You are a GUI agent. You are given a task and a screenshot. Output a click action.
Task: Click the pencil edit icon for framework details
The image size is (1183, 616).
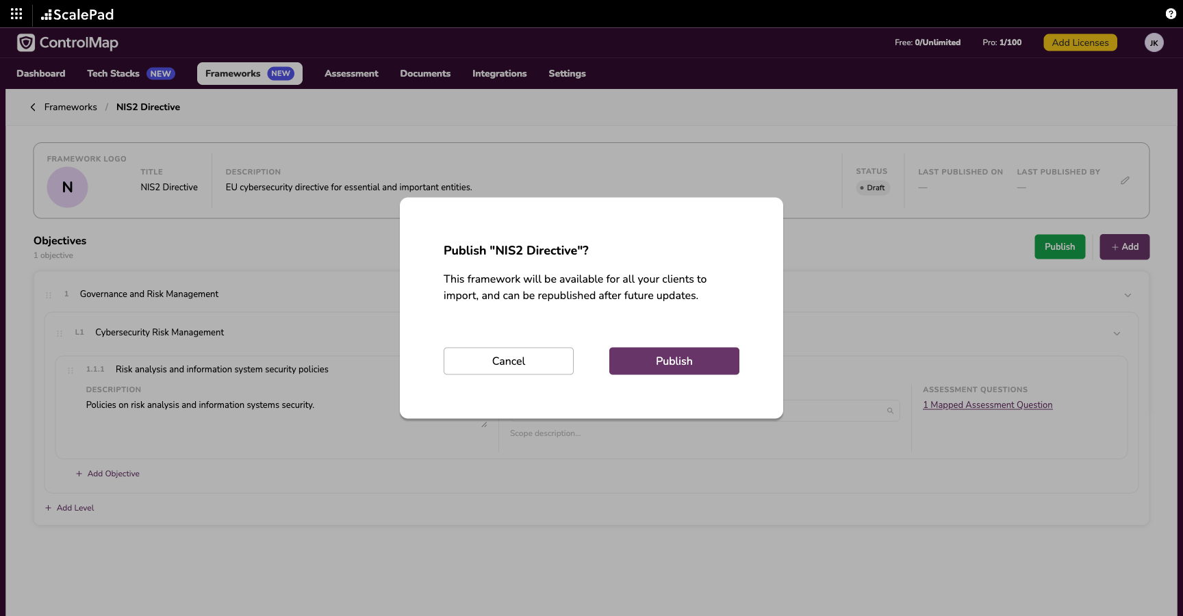[x=1125, y=181]
